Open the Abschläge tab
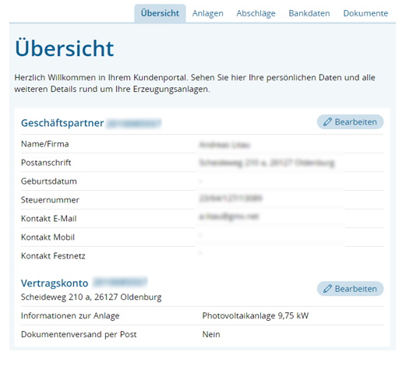This screenshot has width=399, height=366. (x=256, y=13)
